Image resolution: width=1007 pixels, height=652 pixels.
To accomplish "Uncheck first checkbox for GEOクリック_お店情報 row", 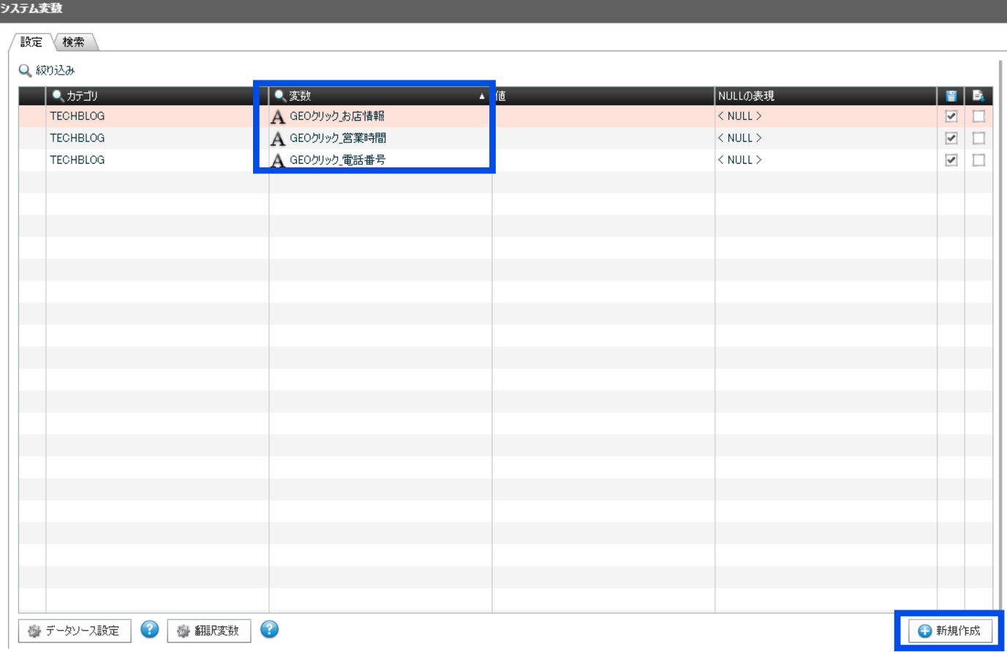I will tap(951, 116).
